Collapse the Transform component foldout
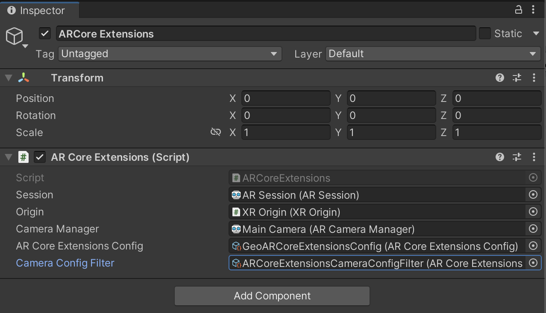Screen dimensions: 546x313 click(x=8, y=78)
